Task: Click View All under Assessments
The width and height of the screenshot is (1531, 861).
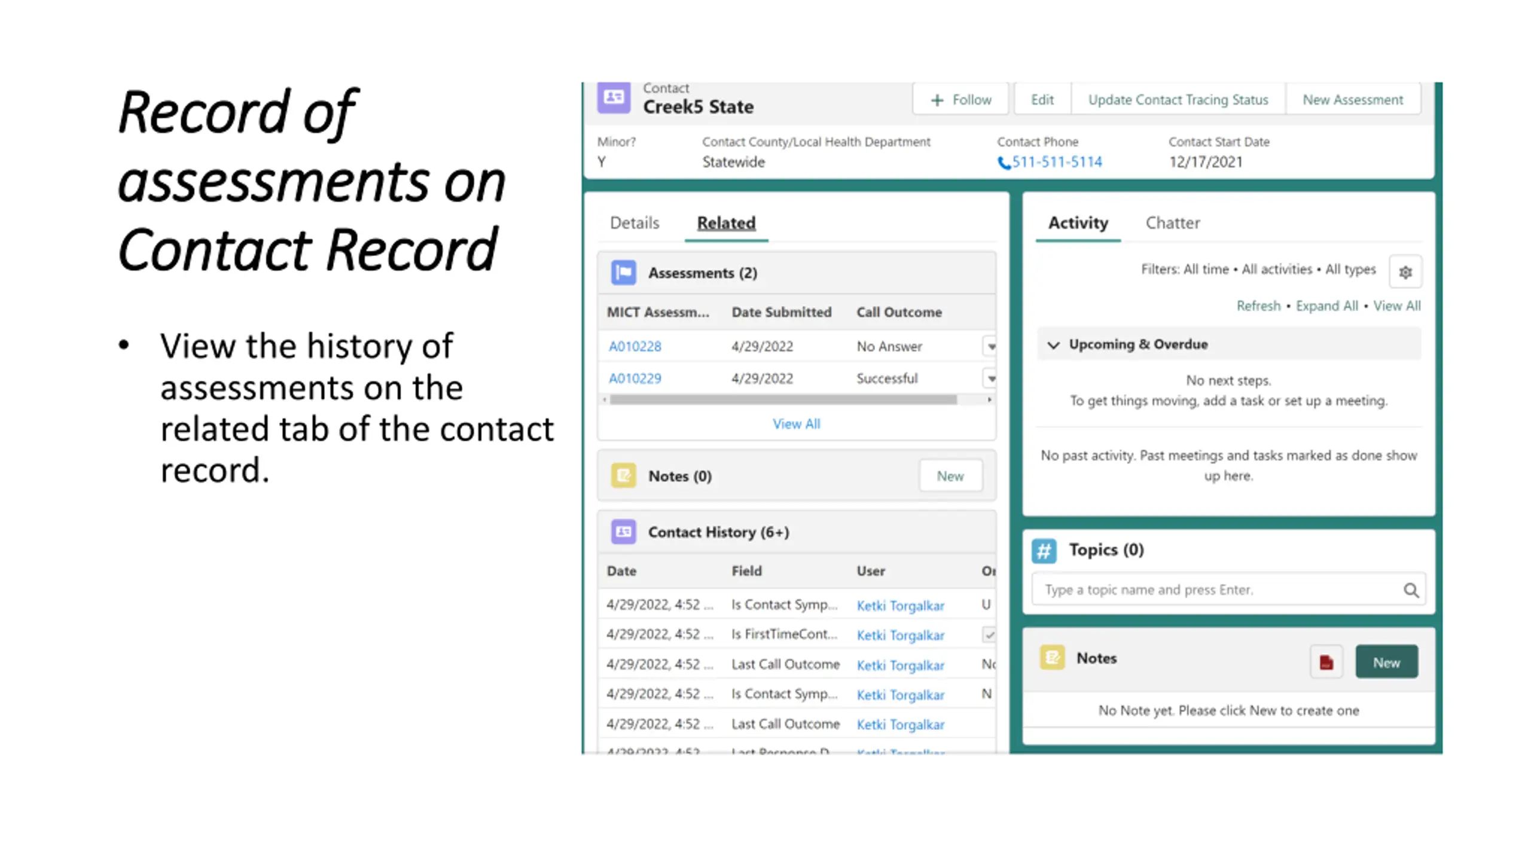Action: [796, 424]
